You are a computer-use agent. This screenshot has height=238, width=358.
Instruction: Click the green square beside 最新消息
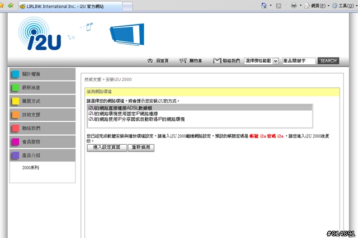[16, 88]
